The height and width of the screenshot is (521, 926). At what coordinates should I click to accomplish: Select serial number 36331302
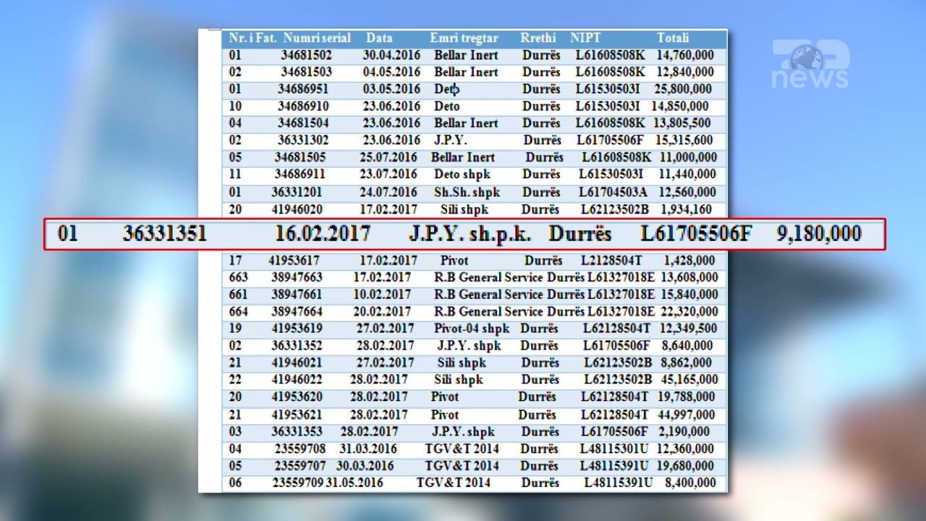pos(303,140)
